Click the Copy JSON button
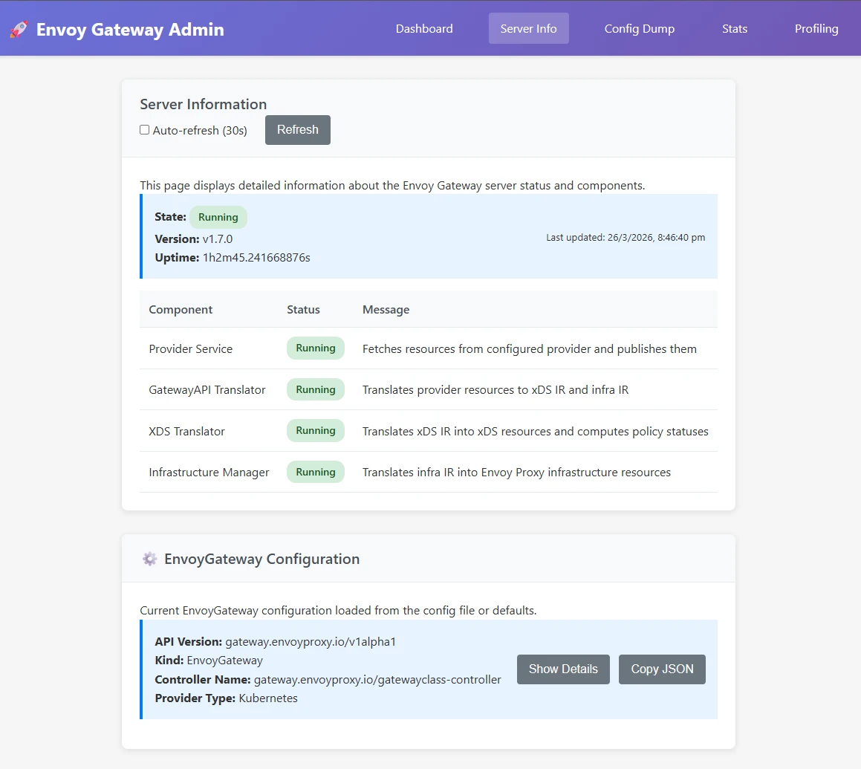This screenshot has width=861, height=769. (x=662, y=669)
